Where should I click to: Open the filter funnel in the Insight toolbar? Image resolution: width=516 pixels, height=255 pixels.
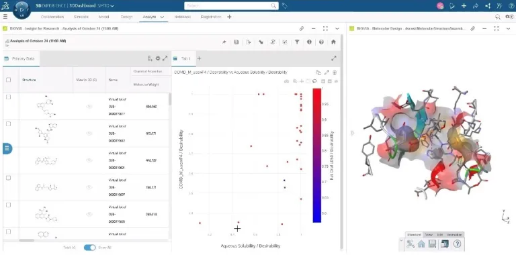[297, 42]
